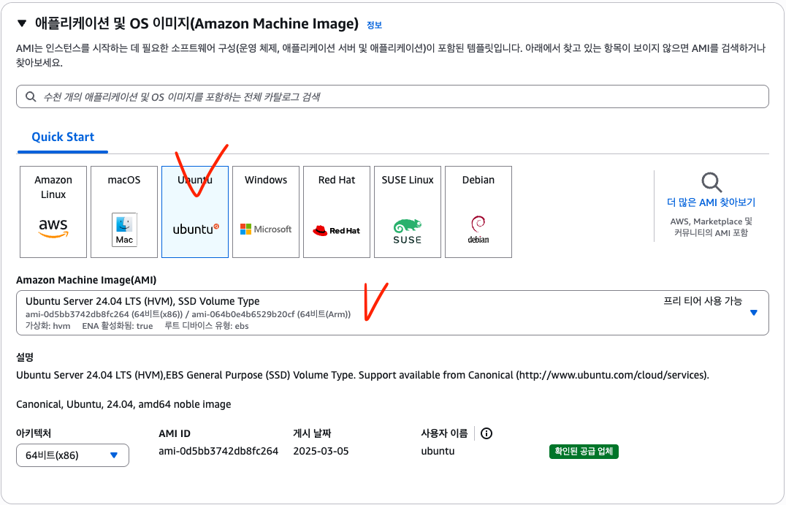Click the AWS, Marketplace 및 커뮤니티의 AMI 포함 text
Image resolution: width=786 pixels, height=505 pixels.
711,227
